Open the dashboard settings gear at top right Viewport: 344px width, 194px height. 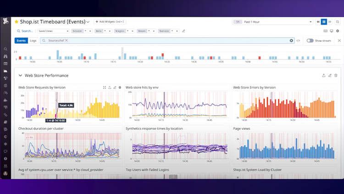click(338, 31)
